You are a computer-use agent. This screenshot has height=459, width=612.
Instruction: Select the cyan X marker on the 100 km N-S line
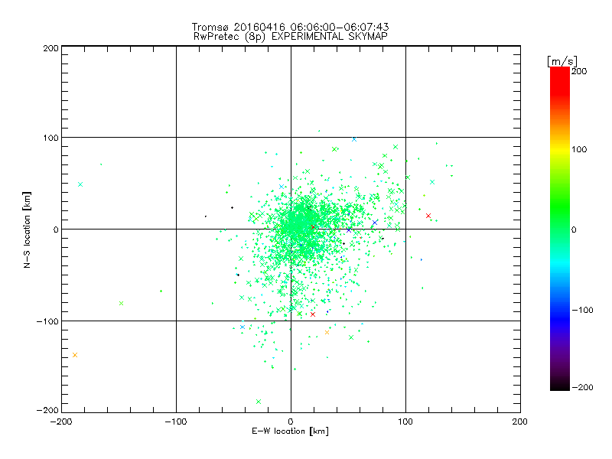pyautogui.click(x=354, y=139)
